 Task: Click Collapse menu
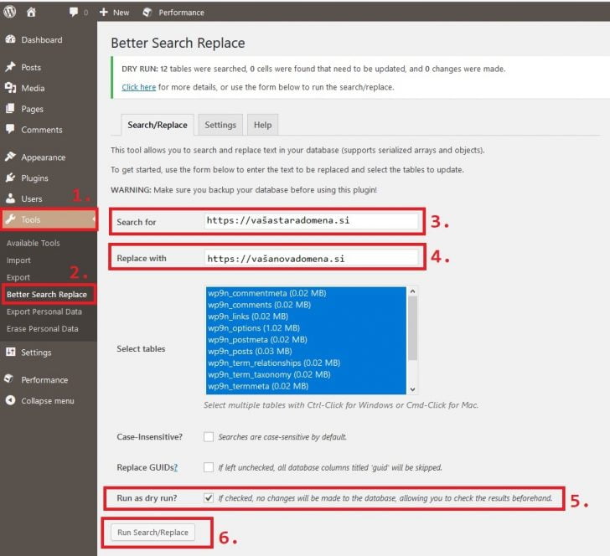49,400
